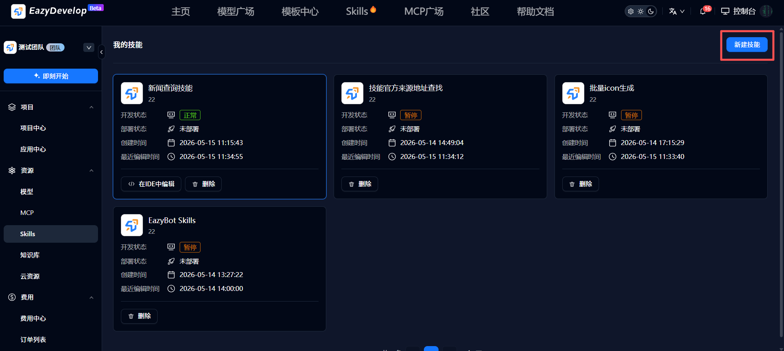Viewport: 784px width, 351px height.
Task: Click the 新闻查询技能 card title
Action: point(170,88)
